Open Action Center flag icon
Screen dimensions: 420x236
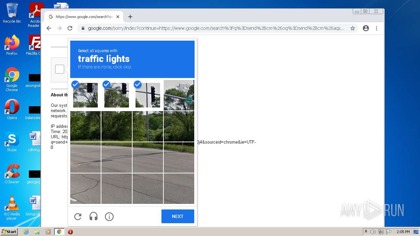point(388,232)
